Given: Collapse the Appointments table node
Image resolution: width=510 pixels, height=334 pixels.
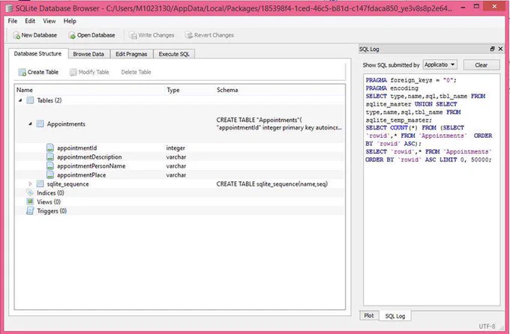Looking at the screenshot, I should pyautogui.click(x=30, y=124).
